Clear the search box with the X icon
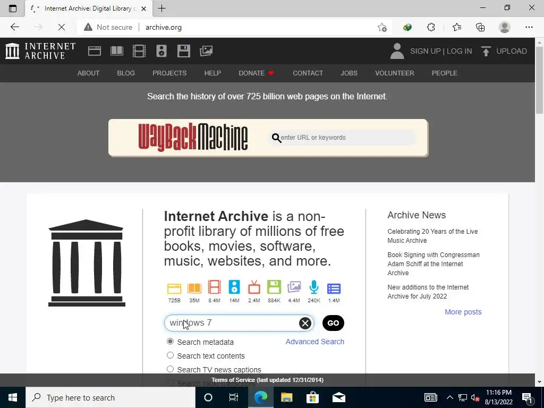544x408 pixels. [x=305, y=324]
